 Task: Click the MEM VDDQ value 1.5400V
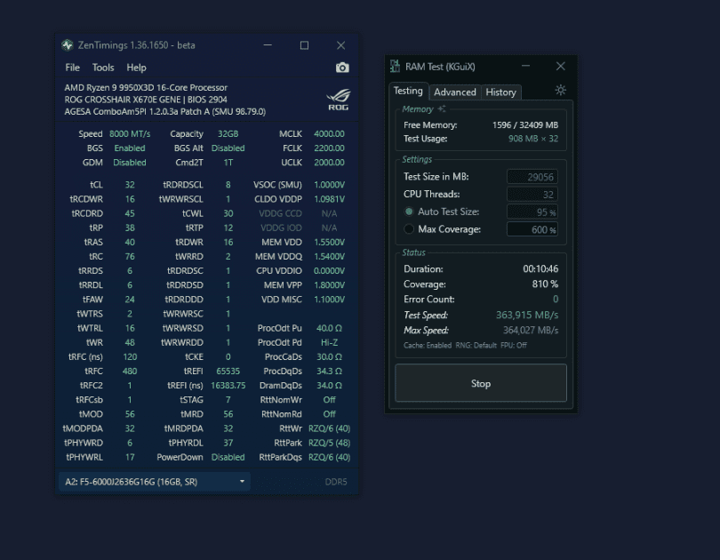[x=329, y=256]
